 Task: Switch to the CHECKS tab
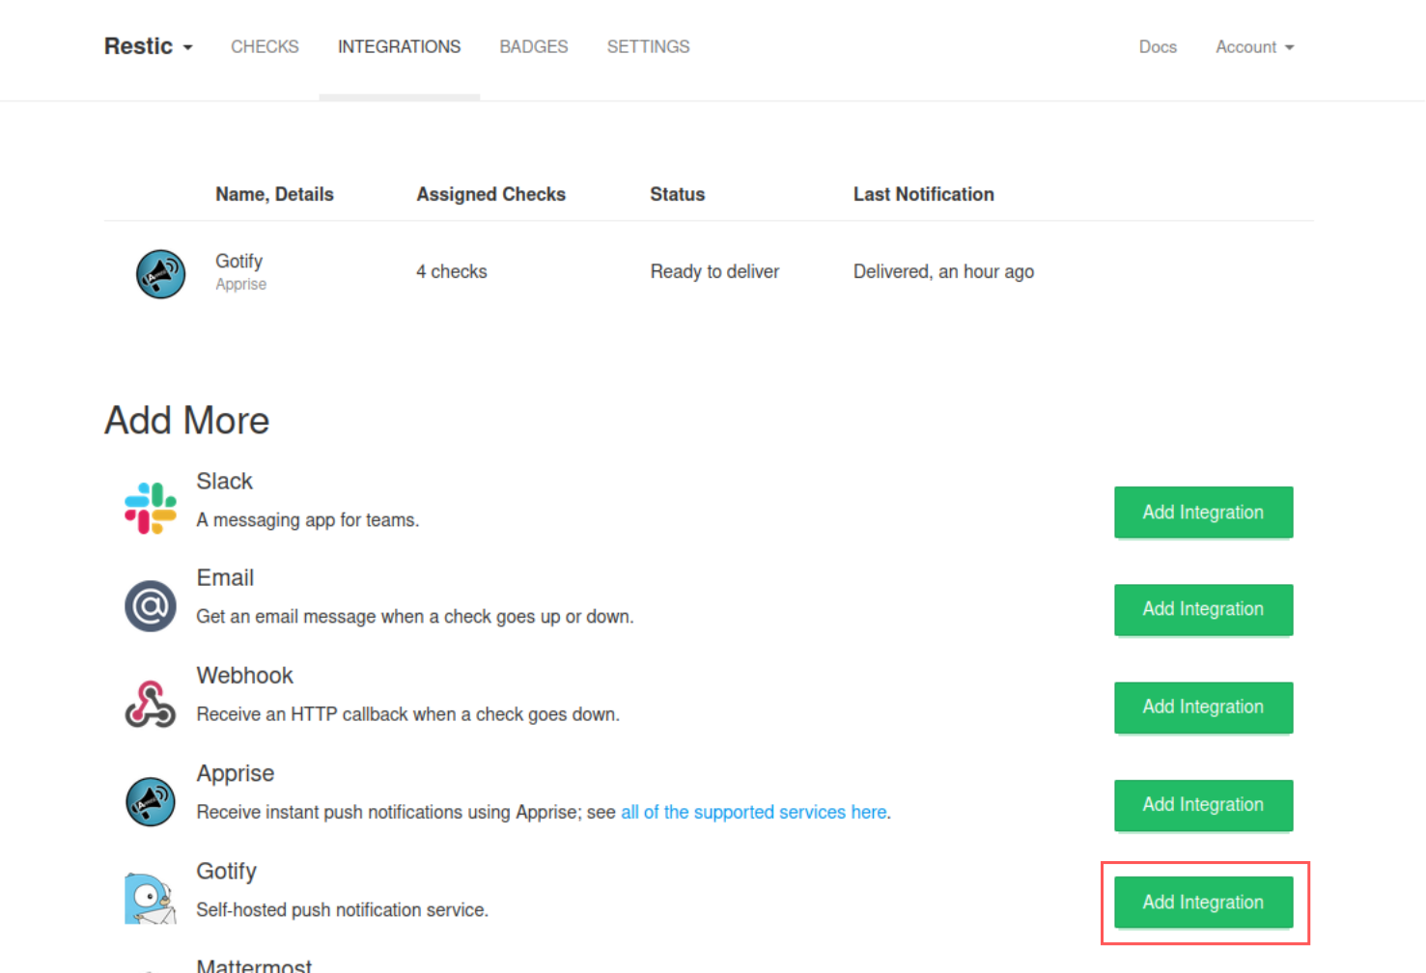pos(265,46)
